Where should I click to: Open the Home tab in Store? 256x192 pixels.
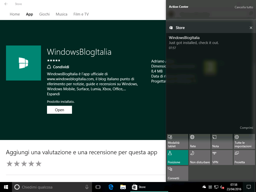pos(15,14)
